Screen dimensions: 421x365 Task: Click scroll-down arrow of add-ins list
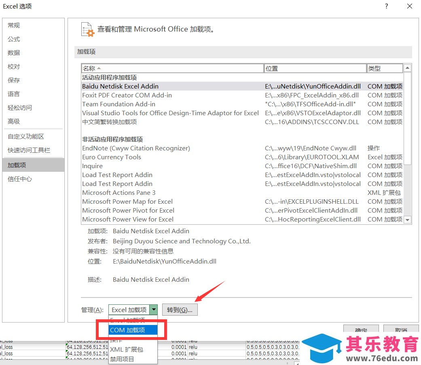click(x=408, y=220)
